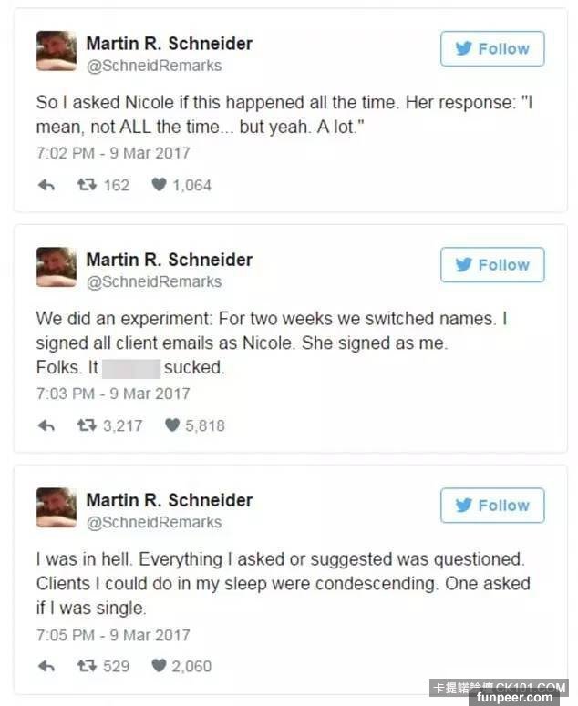Click avatar on the third tweet
This screenshot has height=706, width=578.
click(57, 508)
